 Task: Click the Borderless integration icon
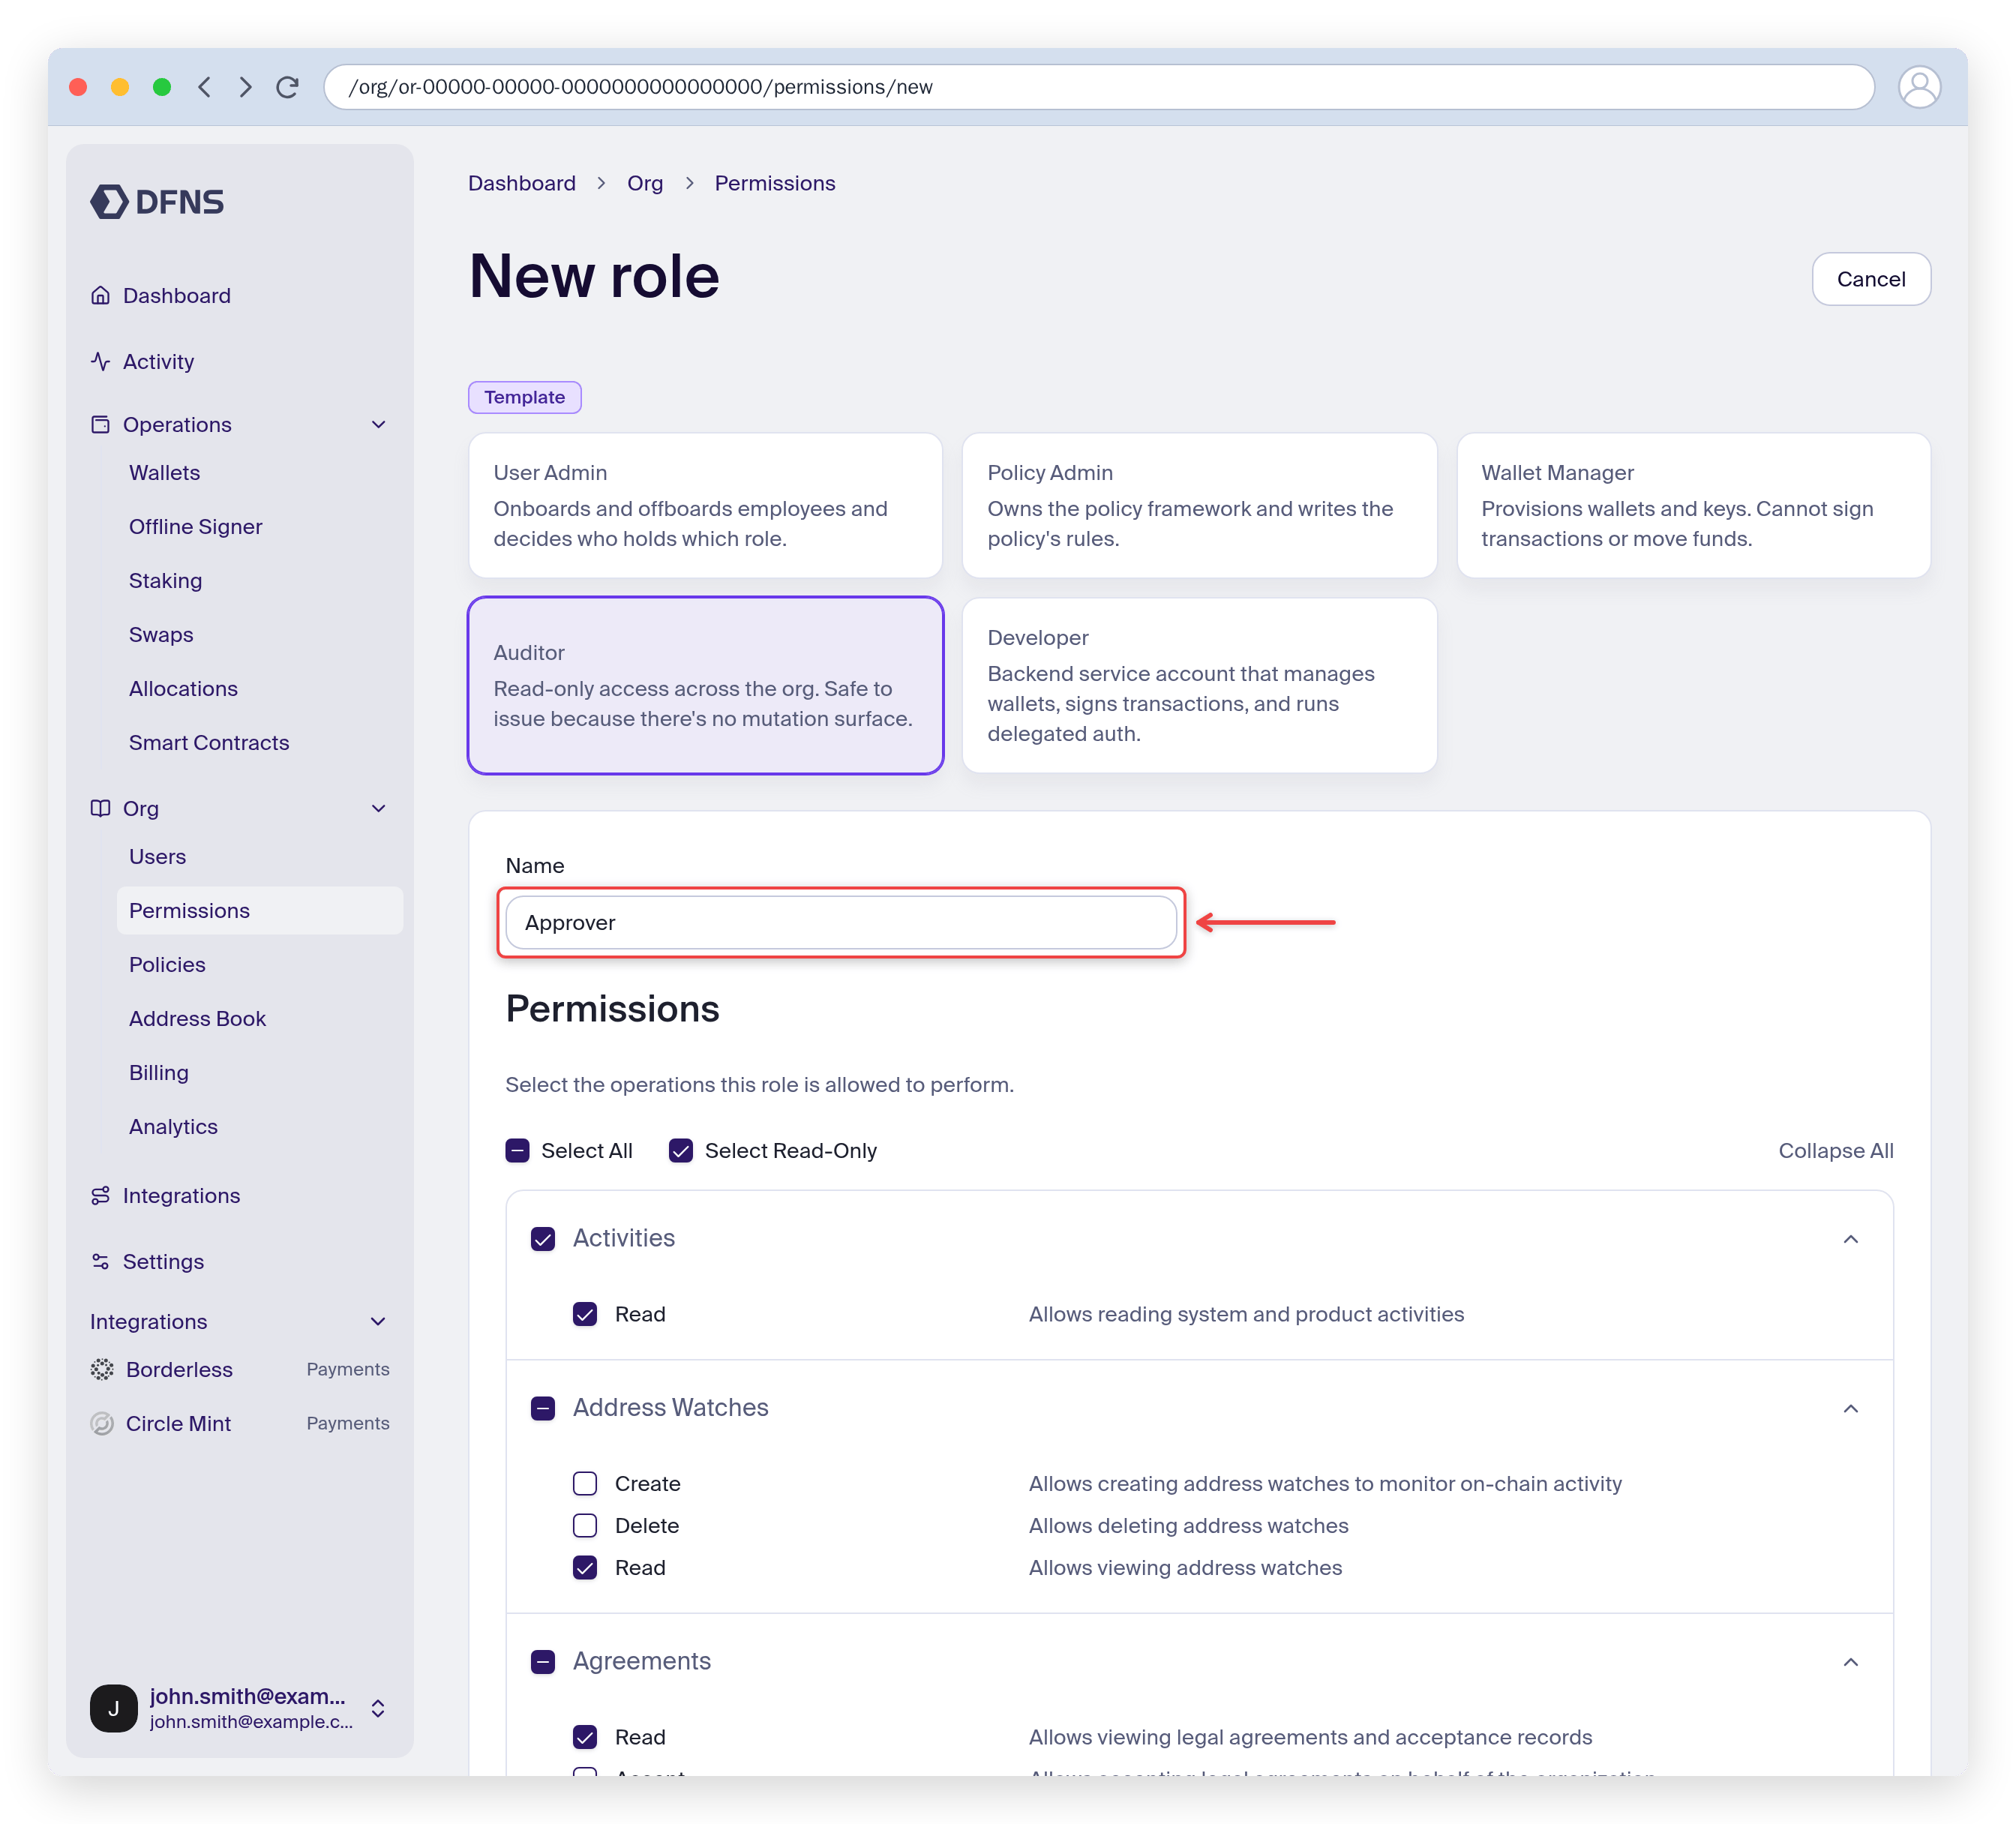coord(102,1369)
